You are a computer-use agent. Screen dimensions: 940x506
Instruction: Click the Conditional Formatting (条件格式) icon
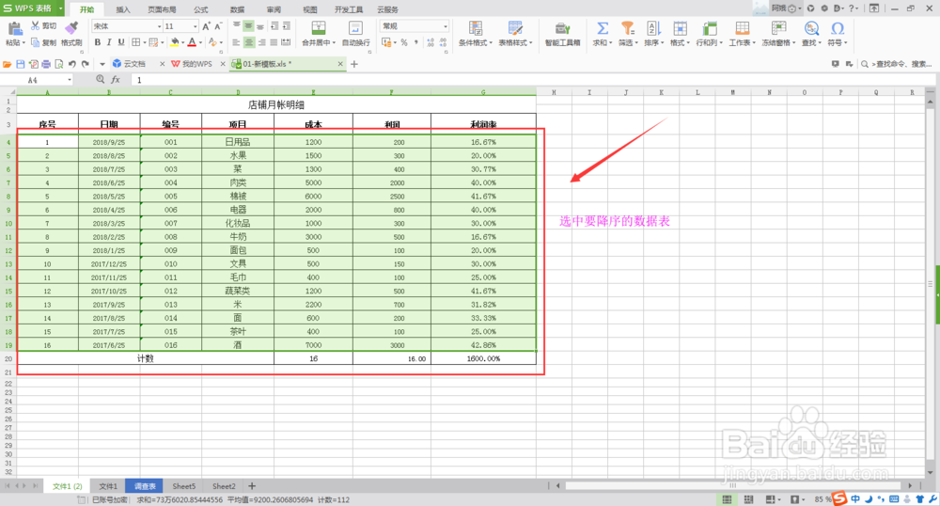[x=476, y=28]
